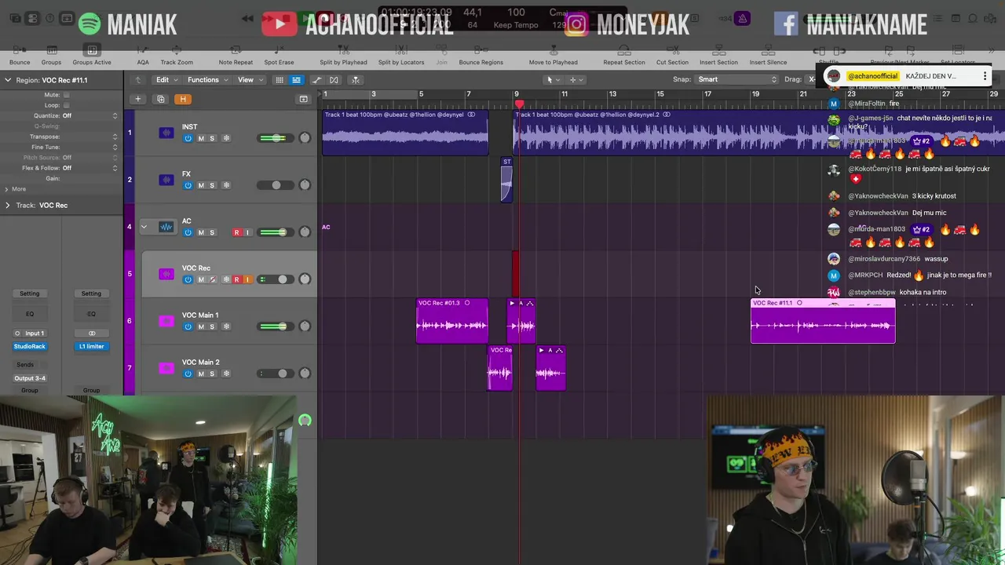Open the StudioRack plugin slot

tap(30, 346)
